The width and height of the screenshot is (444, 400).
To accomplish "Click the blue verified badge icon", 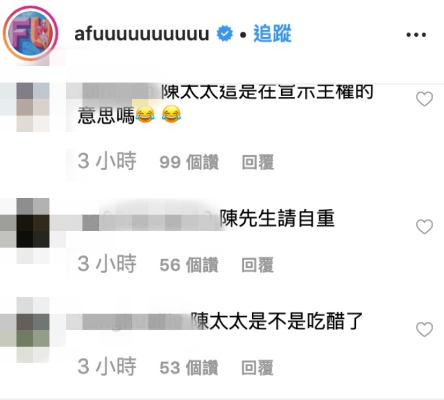I will point(225,34).
